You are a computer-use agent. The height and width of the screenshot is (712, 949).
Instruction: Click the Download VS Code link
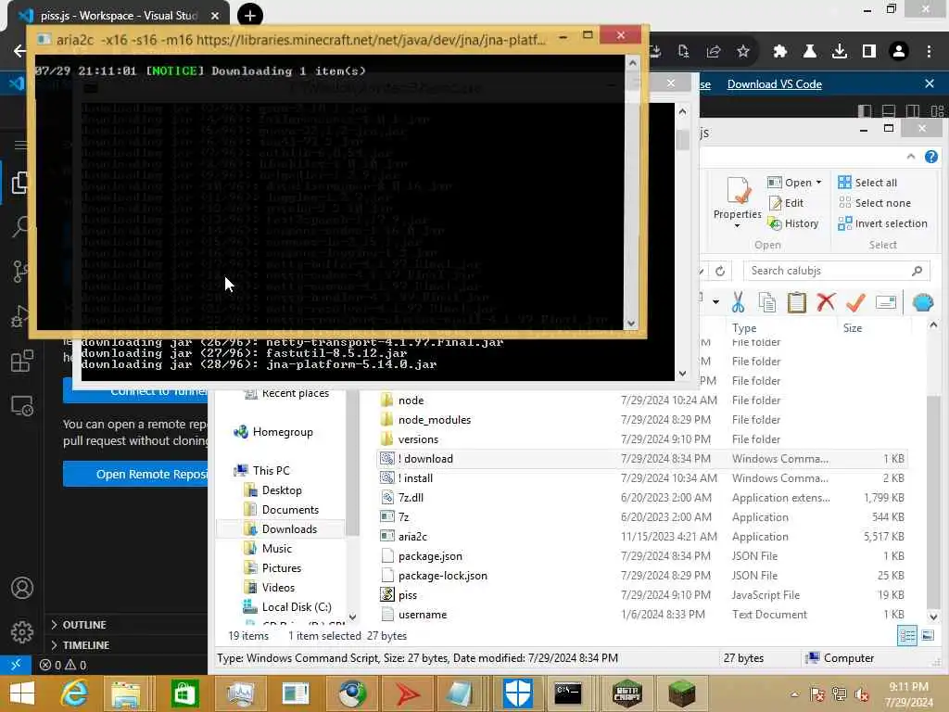(x=774, y=84)
